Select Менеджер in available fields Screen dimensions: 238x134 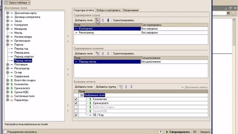(20, 29)
